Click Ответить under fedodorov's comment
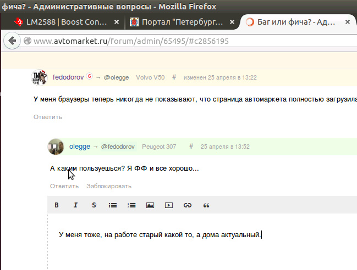The height and width of the screenshot is (270, 357). 48,117
